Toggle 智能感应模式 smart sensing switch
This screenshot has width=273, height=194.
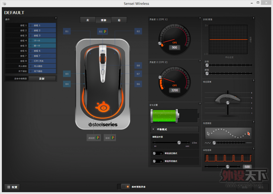(158, 153)
